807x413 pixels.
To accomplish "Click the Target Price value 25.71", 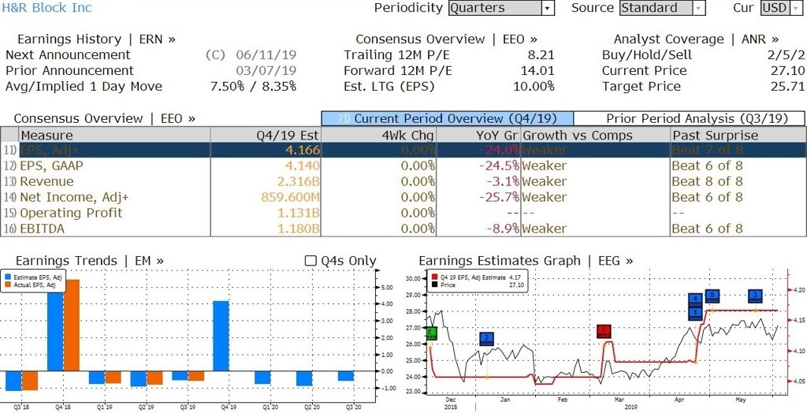I will [x=787, y=87].
